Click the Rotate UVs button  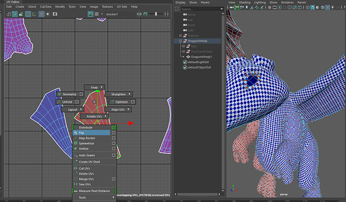tap(94, 116)
